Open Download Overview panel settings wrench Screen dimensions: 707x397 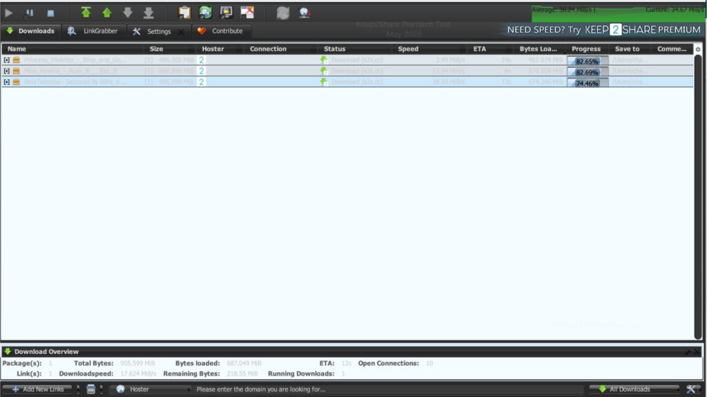(688, 352)
